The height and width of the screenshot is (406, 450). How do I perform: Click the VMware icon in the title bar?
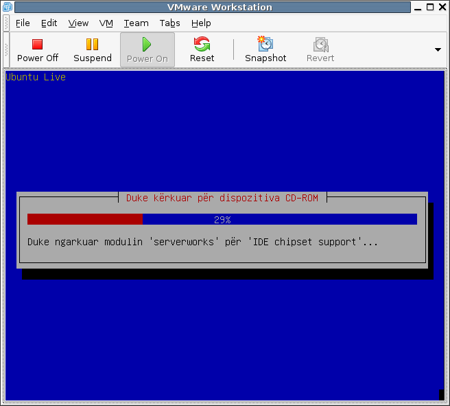click(7, 7)
